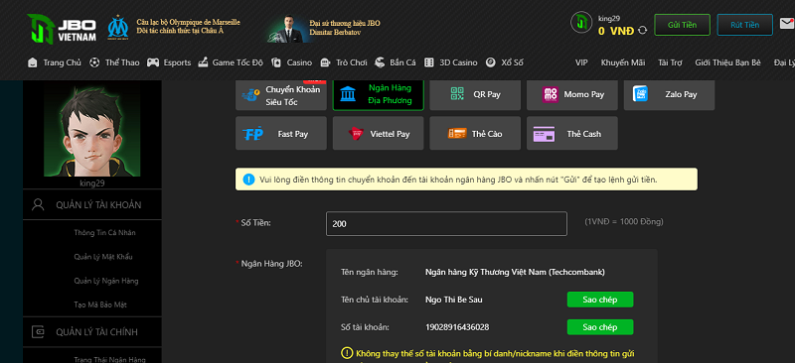Select QR Pay payment method
The height and width of the screenshot is (363, 795).
(x=475, y=95)
